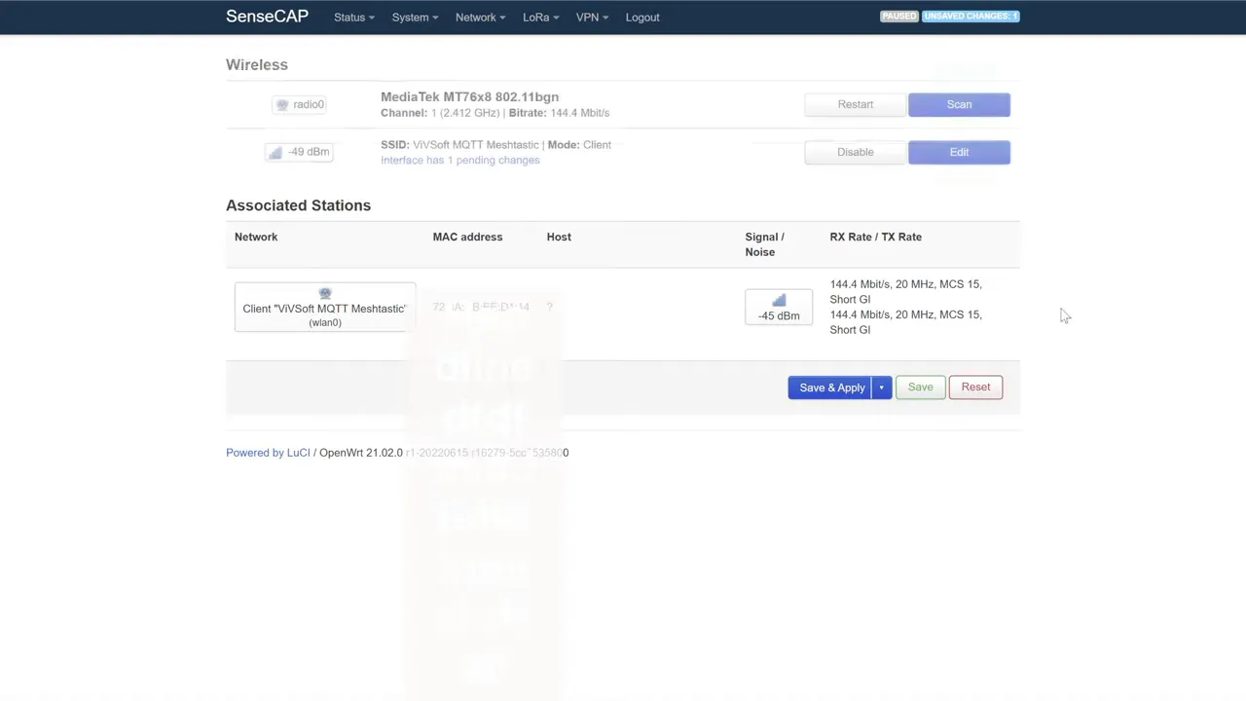Click the Host column header
The height and width of the screenshot is (701, 1246).
(x=559, y=237)
